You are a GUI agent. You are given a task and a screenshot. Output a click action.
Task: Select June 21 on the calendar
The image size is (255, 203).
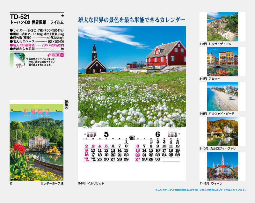(x=144, y=155)
